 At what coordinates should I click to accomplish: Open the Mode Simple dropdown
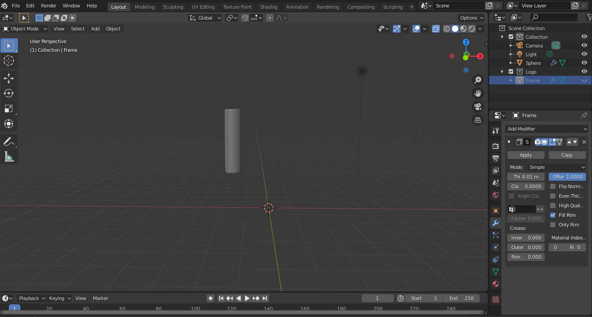tap(557, 167)
